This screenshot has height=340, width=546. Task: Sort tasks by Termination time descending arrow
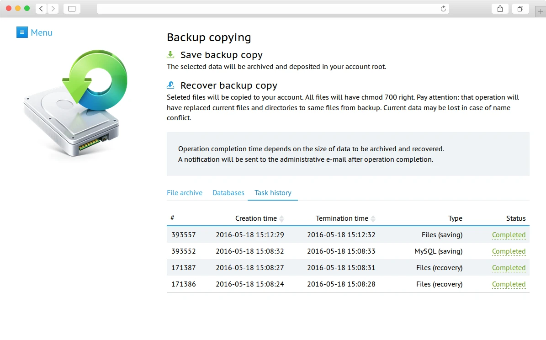pos(373,220)
